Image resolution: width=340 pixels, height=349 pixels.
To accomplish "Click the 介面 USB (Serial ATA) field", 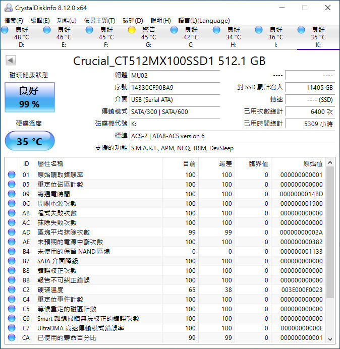I will click(175, 99).
